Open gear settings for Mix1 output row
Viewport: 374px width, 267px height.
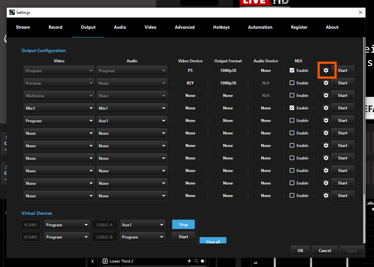pyautogui.click(x=326, y=108)
